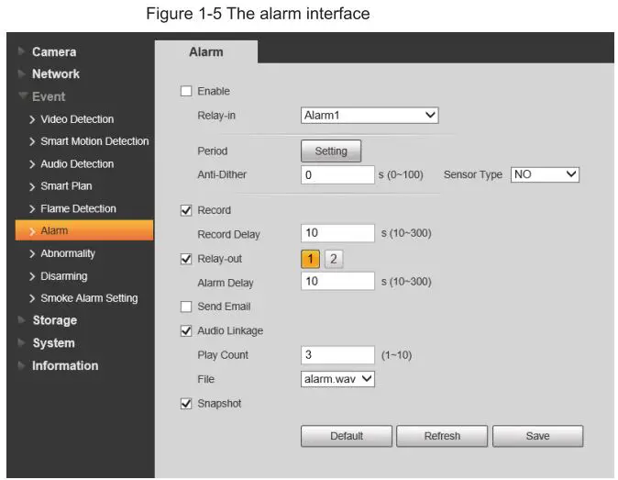Click the Anti-Dither input field

point(337,174)
